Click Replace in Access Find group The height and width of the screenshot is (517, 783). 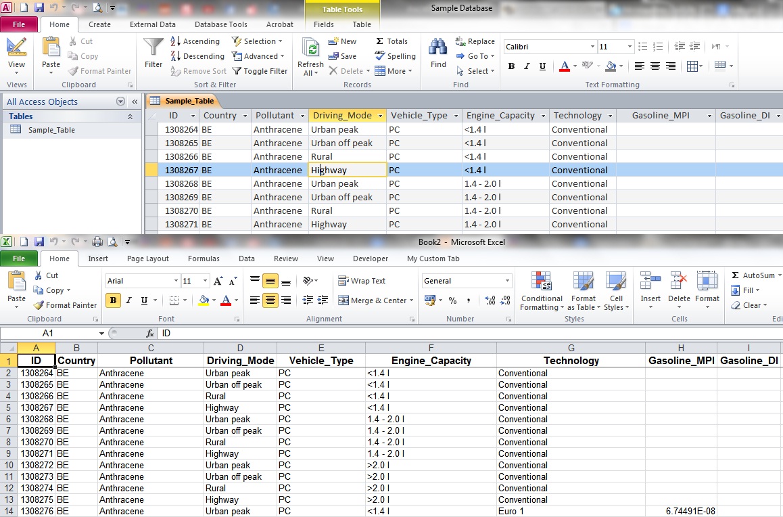point(475,41)
